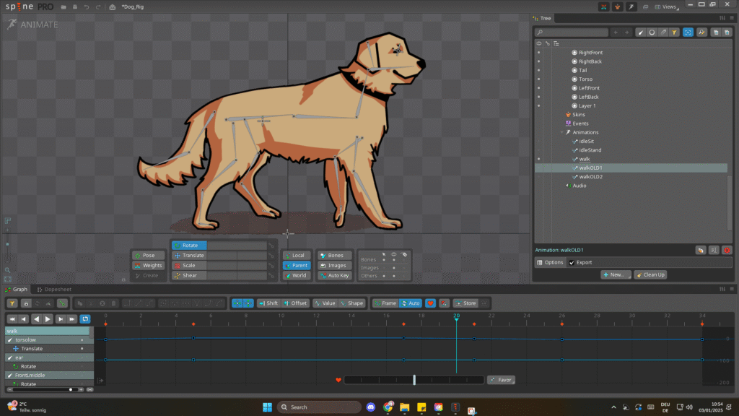The image size is (739, 416).
Task: Uncheck the Export checkbox
Action: (572, 263)
